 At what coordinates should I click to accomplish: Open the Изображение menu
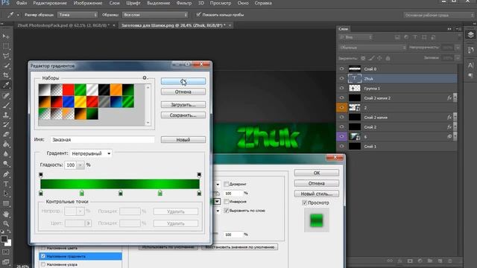[88, 3]
